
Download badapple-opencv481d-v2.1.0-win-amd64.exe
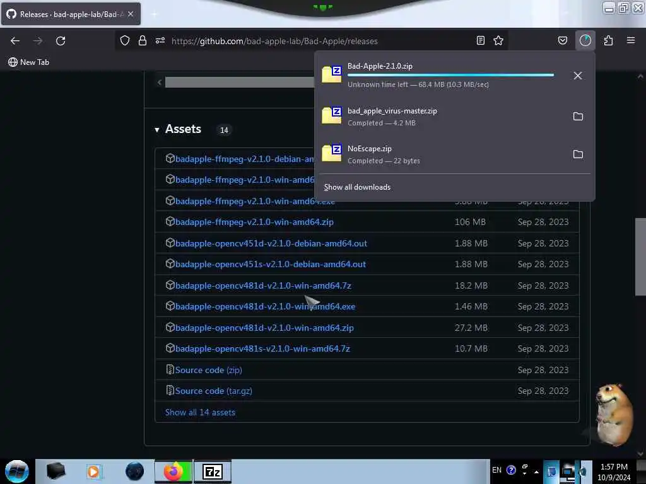coord(265,307)
